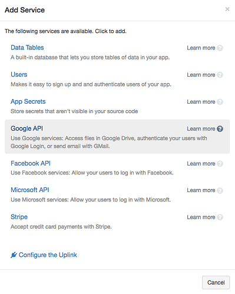
Task: Click the help icon beside Users
Action: pos(220,75)
